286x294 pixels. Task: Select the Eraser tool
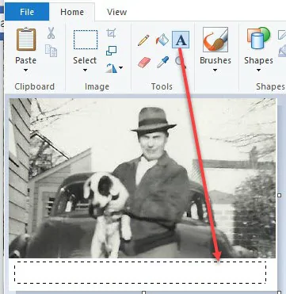tap(144, 63)
